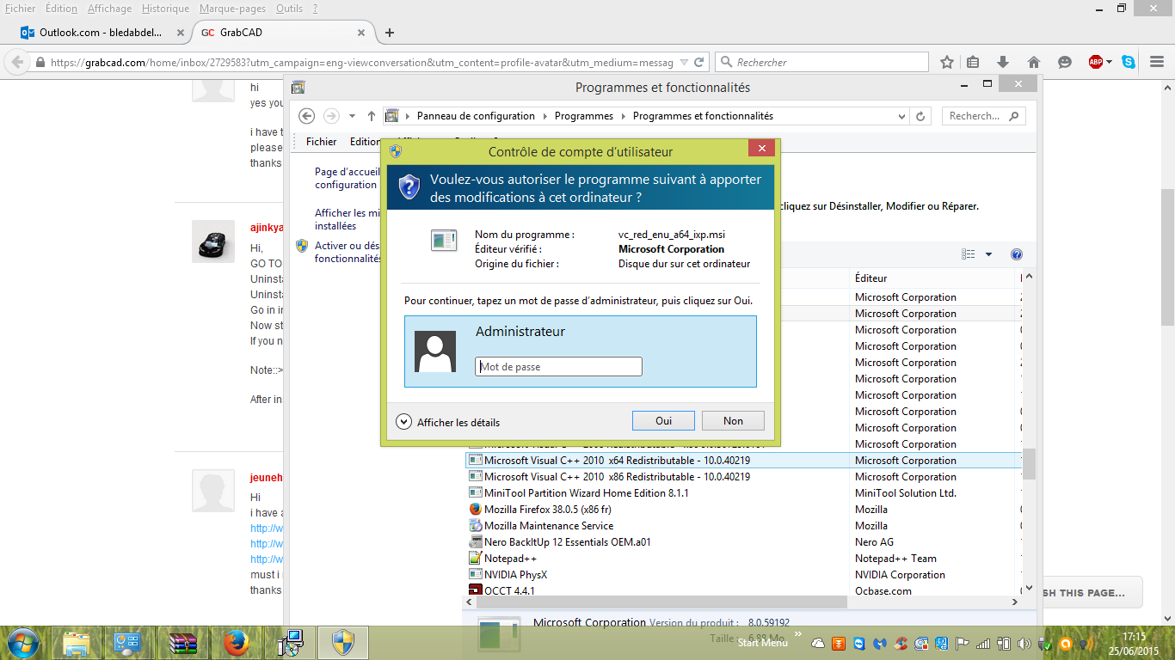Click the Éditeur column header
This screenshot has height=660, width=1175.
pos(933,278)
